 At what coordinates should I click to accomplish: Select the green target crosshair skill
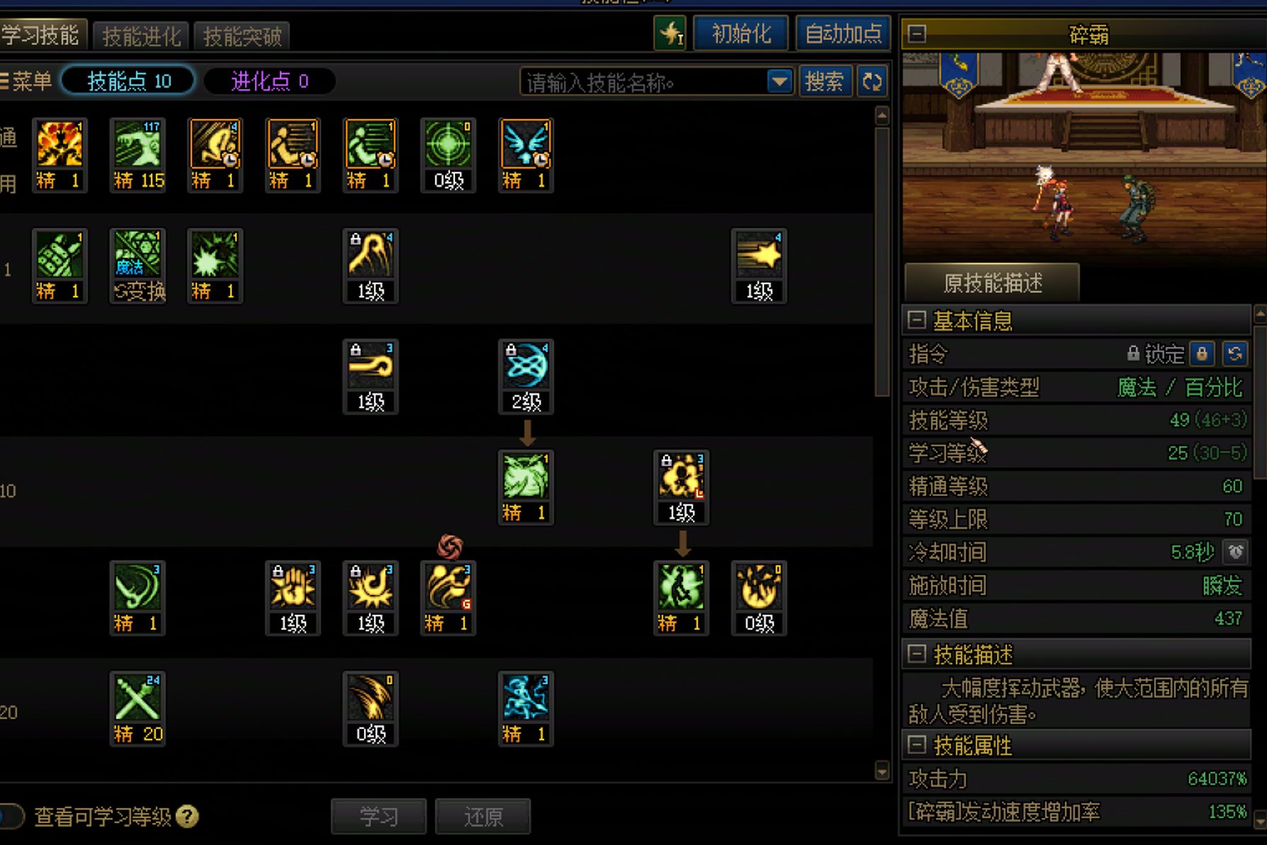tap(448, 155)
